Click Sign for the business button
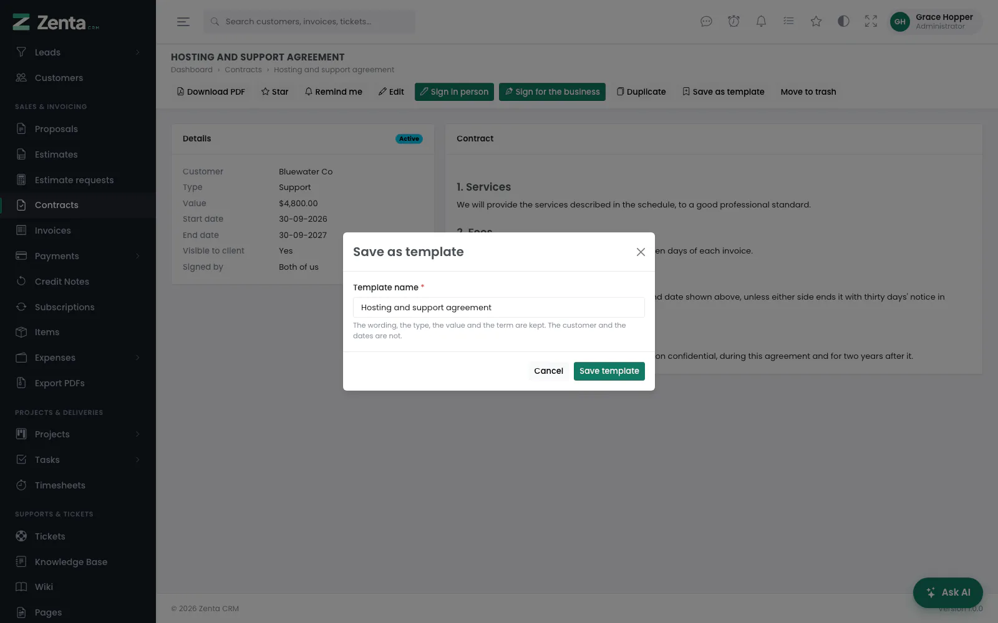998x623 pixels. coord(552,92)
